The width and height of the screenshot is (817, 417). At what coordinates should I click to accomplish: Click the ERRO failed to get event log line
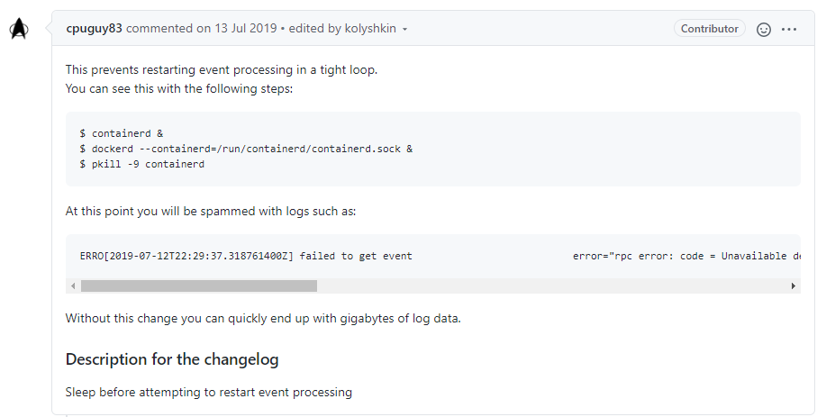click(x=246, y=256)
